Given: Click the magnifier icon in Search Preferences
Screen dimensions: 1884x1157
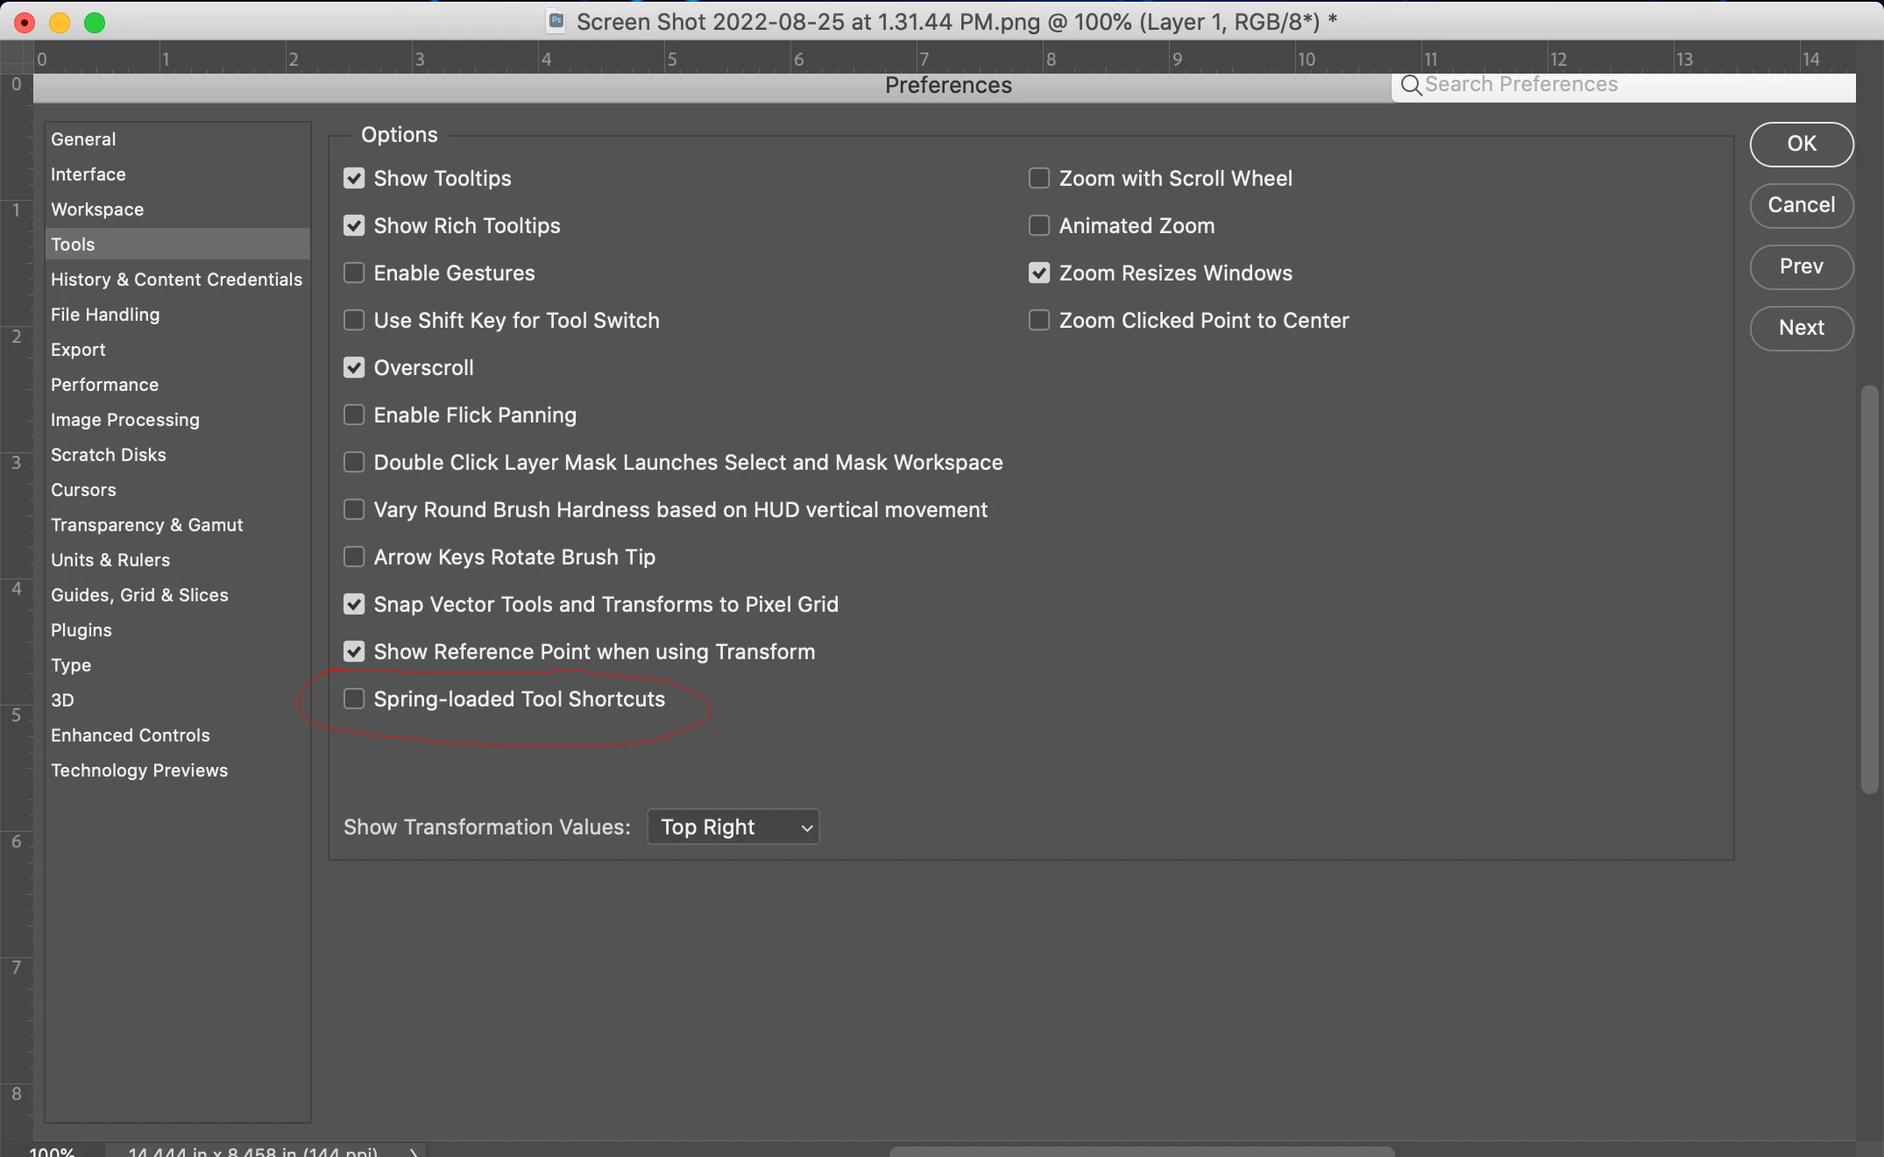Looking at the screenshot, I should coord(1410,85).
